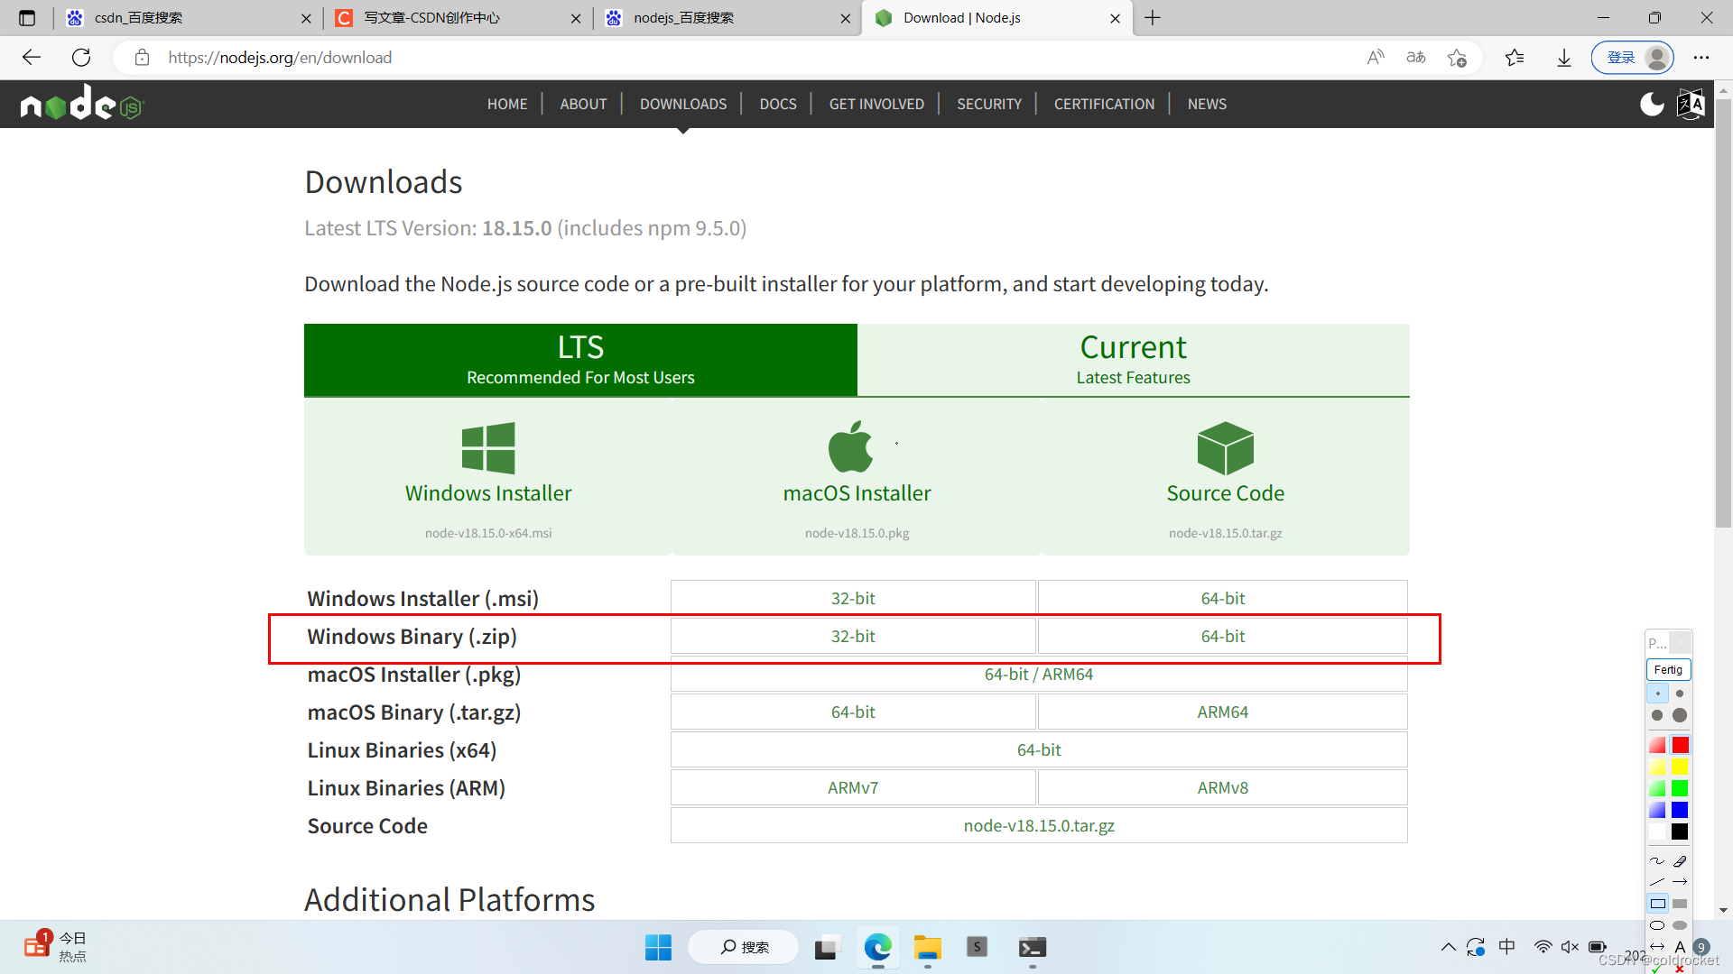The width and height of the screenshot is (1733, 974).
Task: Open browser downloads with the toolbar arrow
Action: click(1563, 58)
